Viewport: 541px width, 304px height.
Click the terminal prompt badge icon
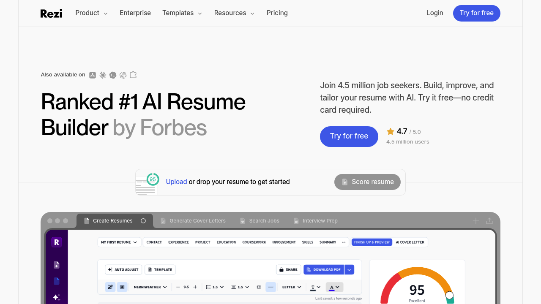pos(113,75)
